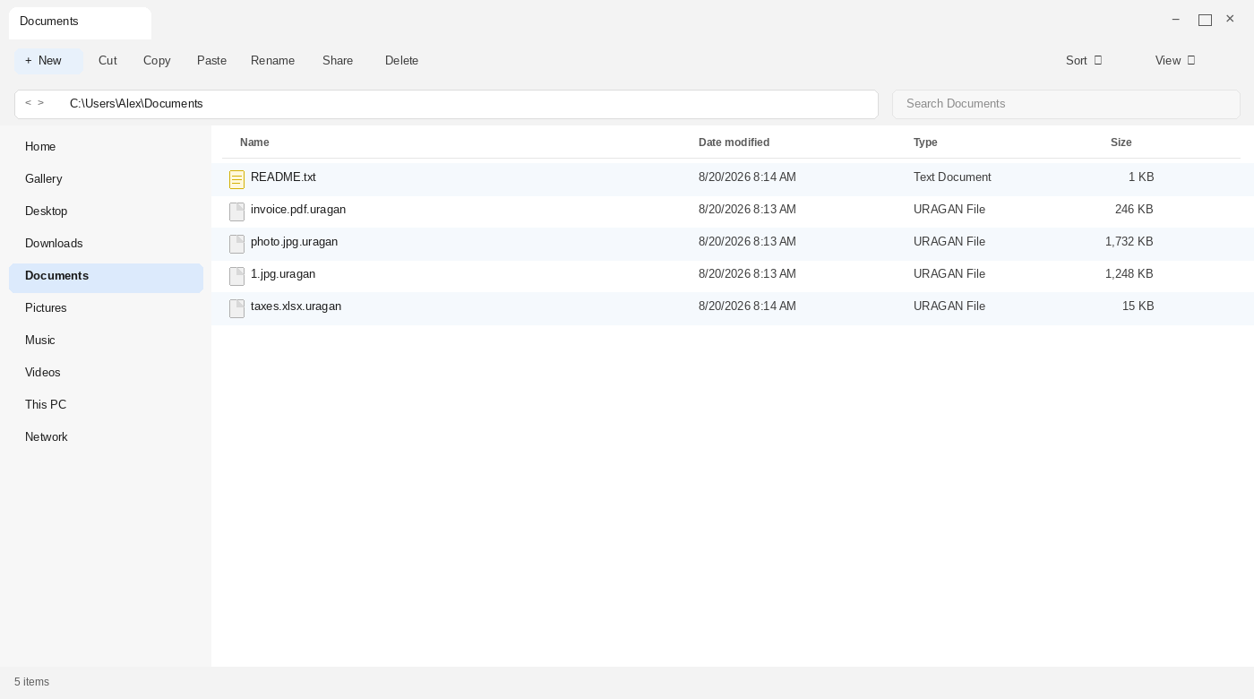Click the date modified of invoice.pdf.uragan
1254x699 pixels.
point(747,210)
